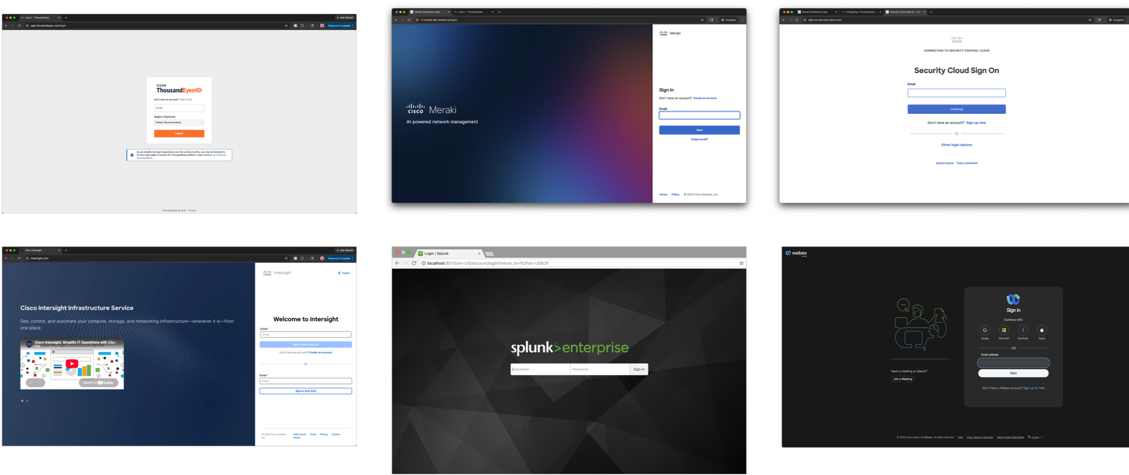The width and height of the screenshot is (1129, 475).
Task: Select the second carousel dot on Intersight page
Action: [27, 401]
